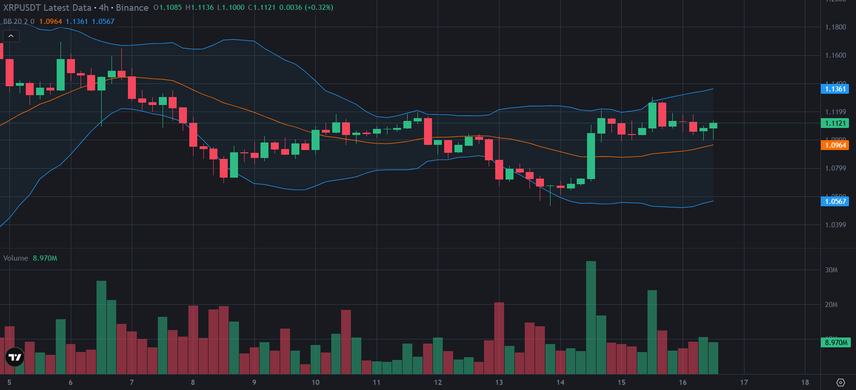Viewport: 856px width, 390px height.
Task: Click date label 7 on the time axis
Action: [x=132, y=382]
